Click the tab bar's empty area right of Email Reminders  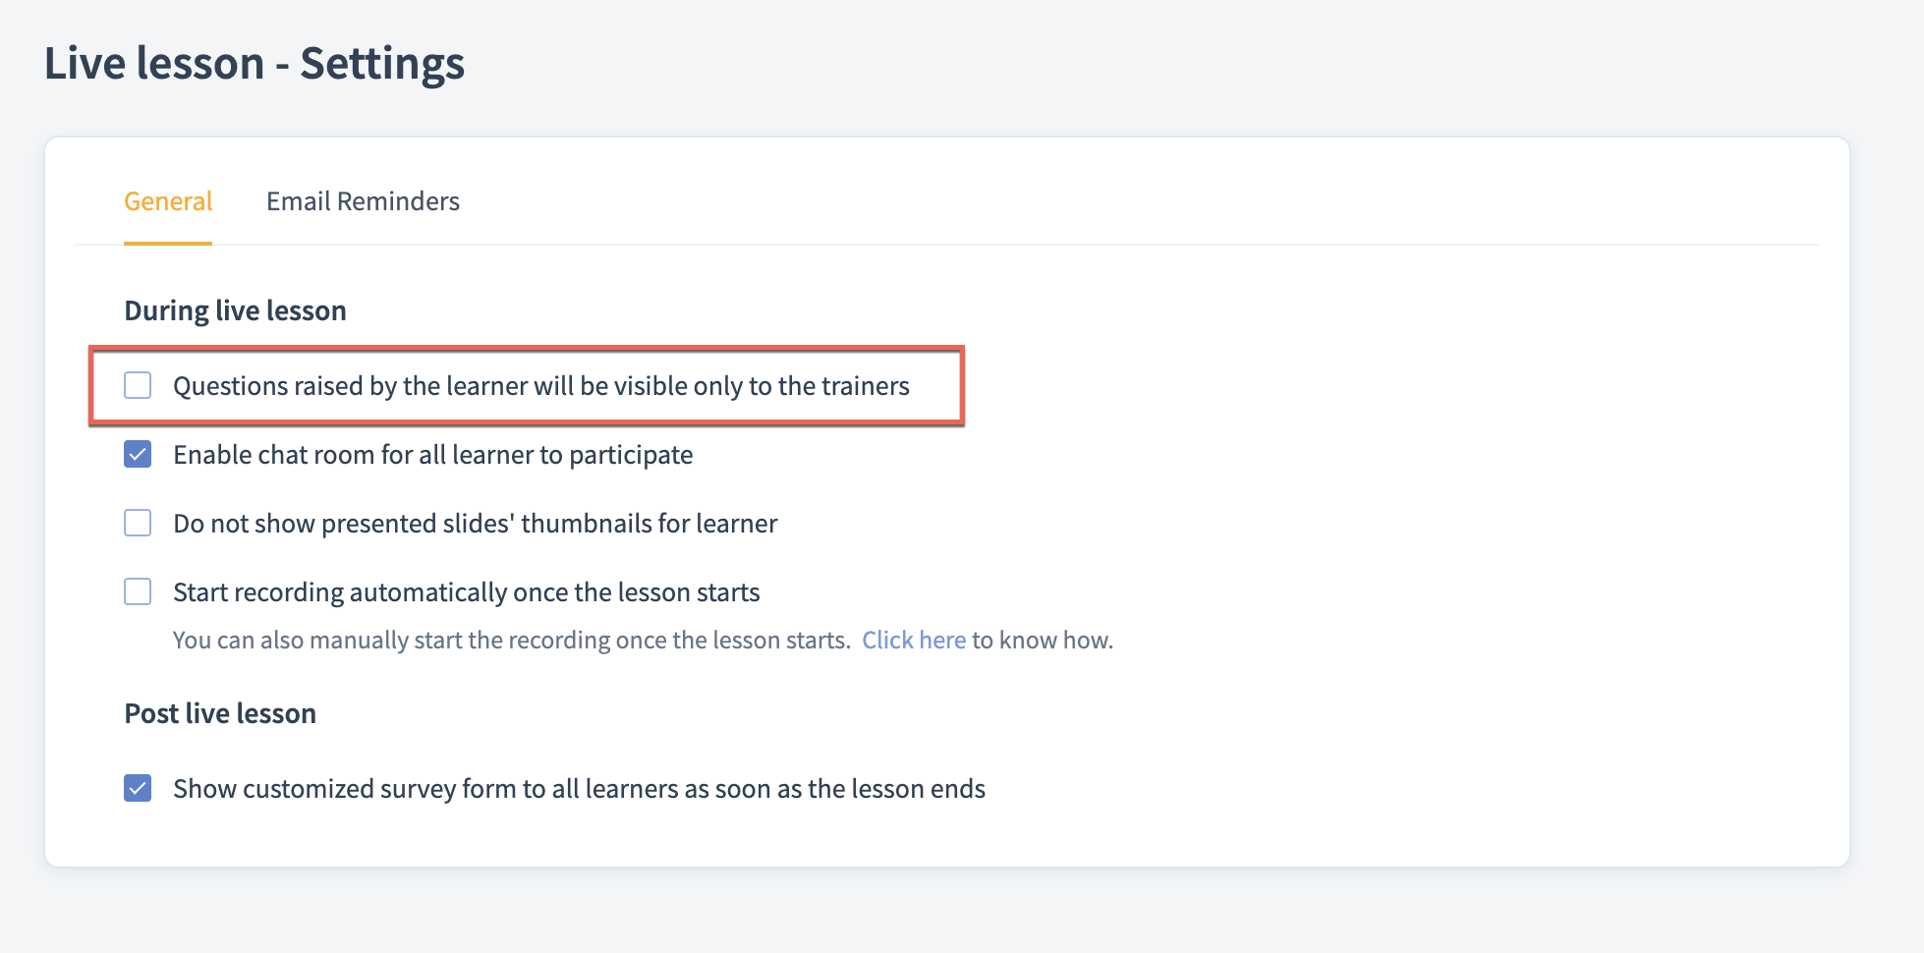point(1140,201)
